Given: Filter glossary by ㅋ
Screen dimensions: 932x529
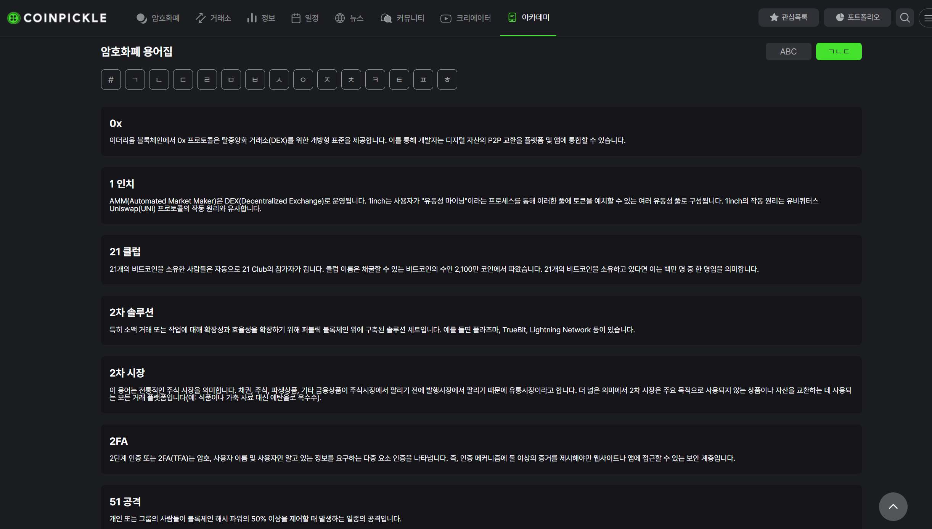Looking at the screenshot, I should [375, 79].
